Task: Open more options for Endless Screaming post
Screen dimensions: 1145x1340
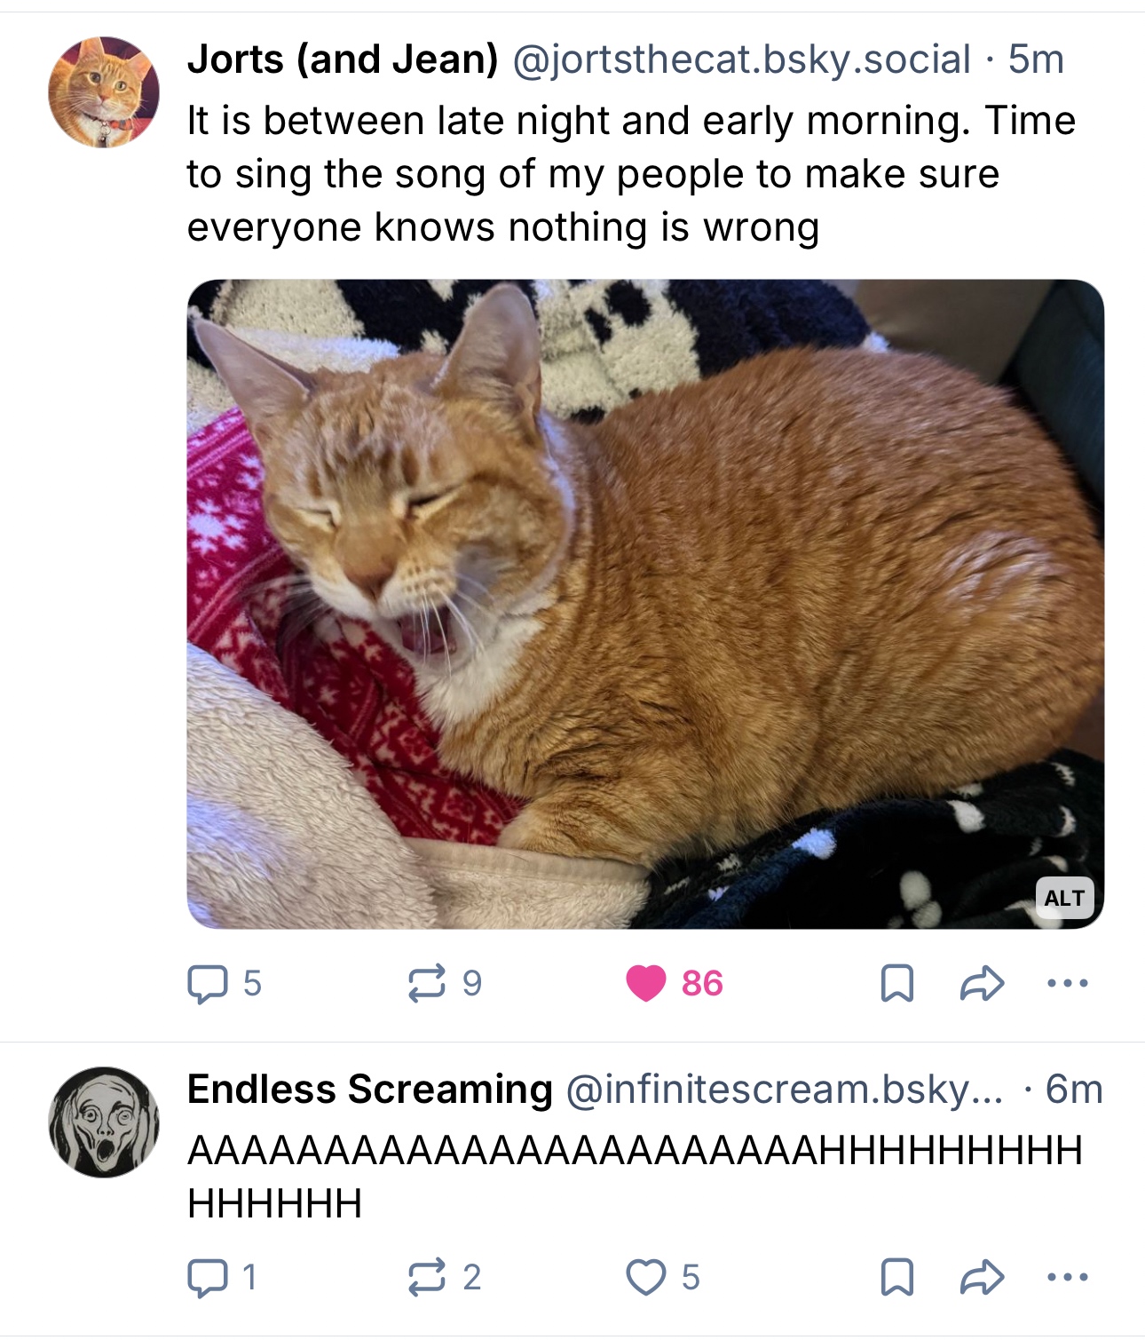Action: click(1067, 1278)
